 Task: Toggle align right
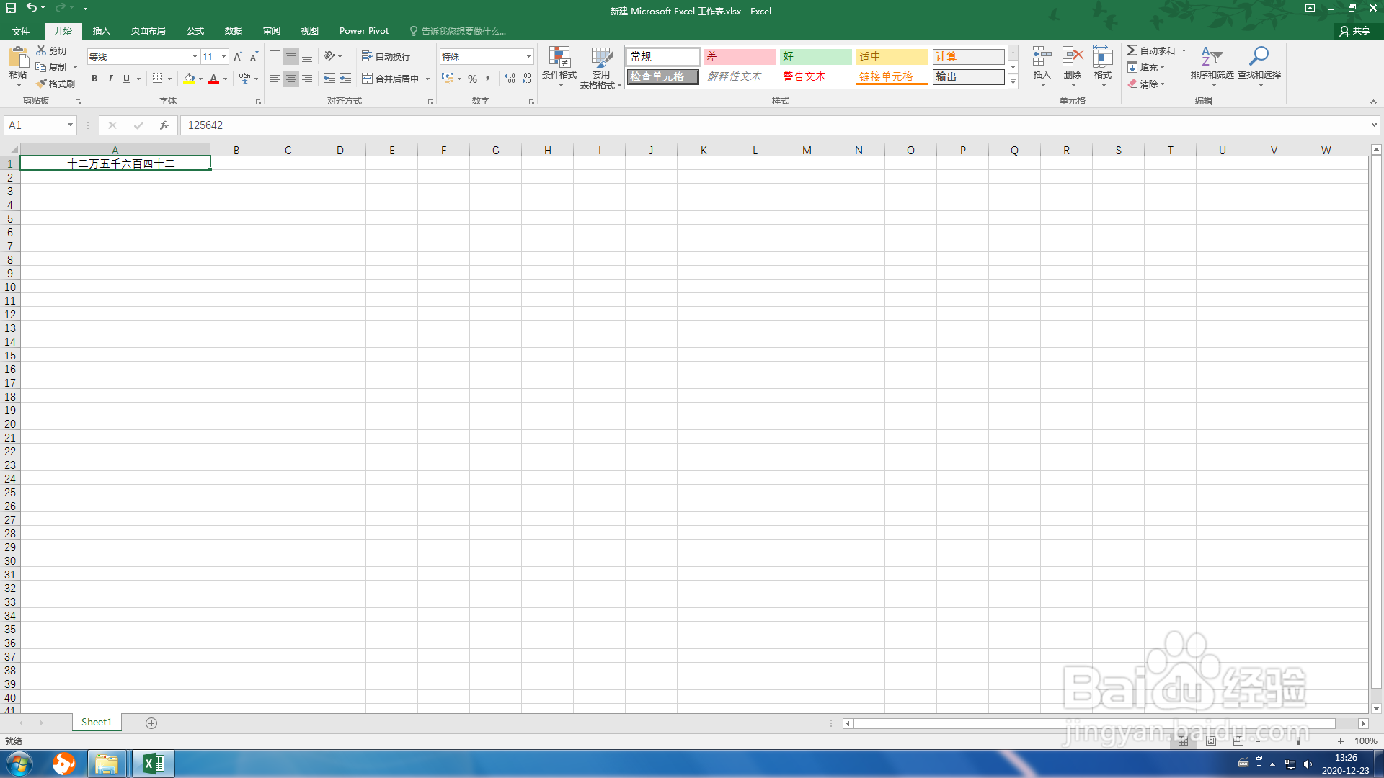pyautogui.click(x=307, y=79)
